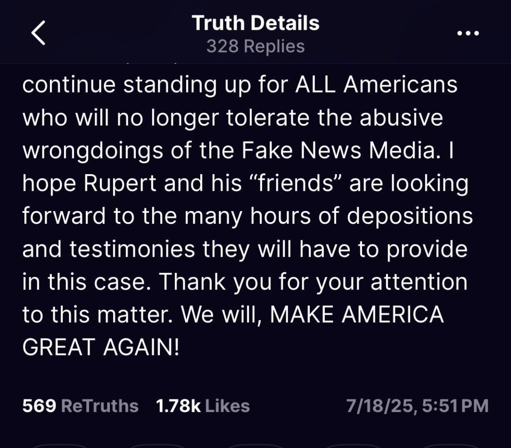Tap "Thank you for your attention" line
The height and width of the screenshot is (448, 511).
(313, 282)
